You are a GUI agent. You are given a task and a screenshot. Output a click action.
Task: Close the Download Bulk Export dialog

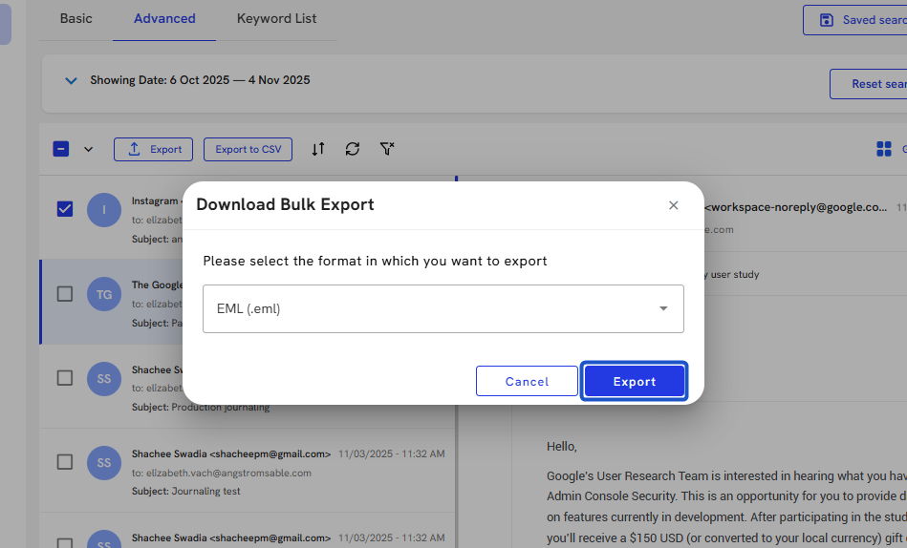pos(674,205)
